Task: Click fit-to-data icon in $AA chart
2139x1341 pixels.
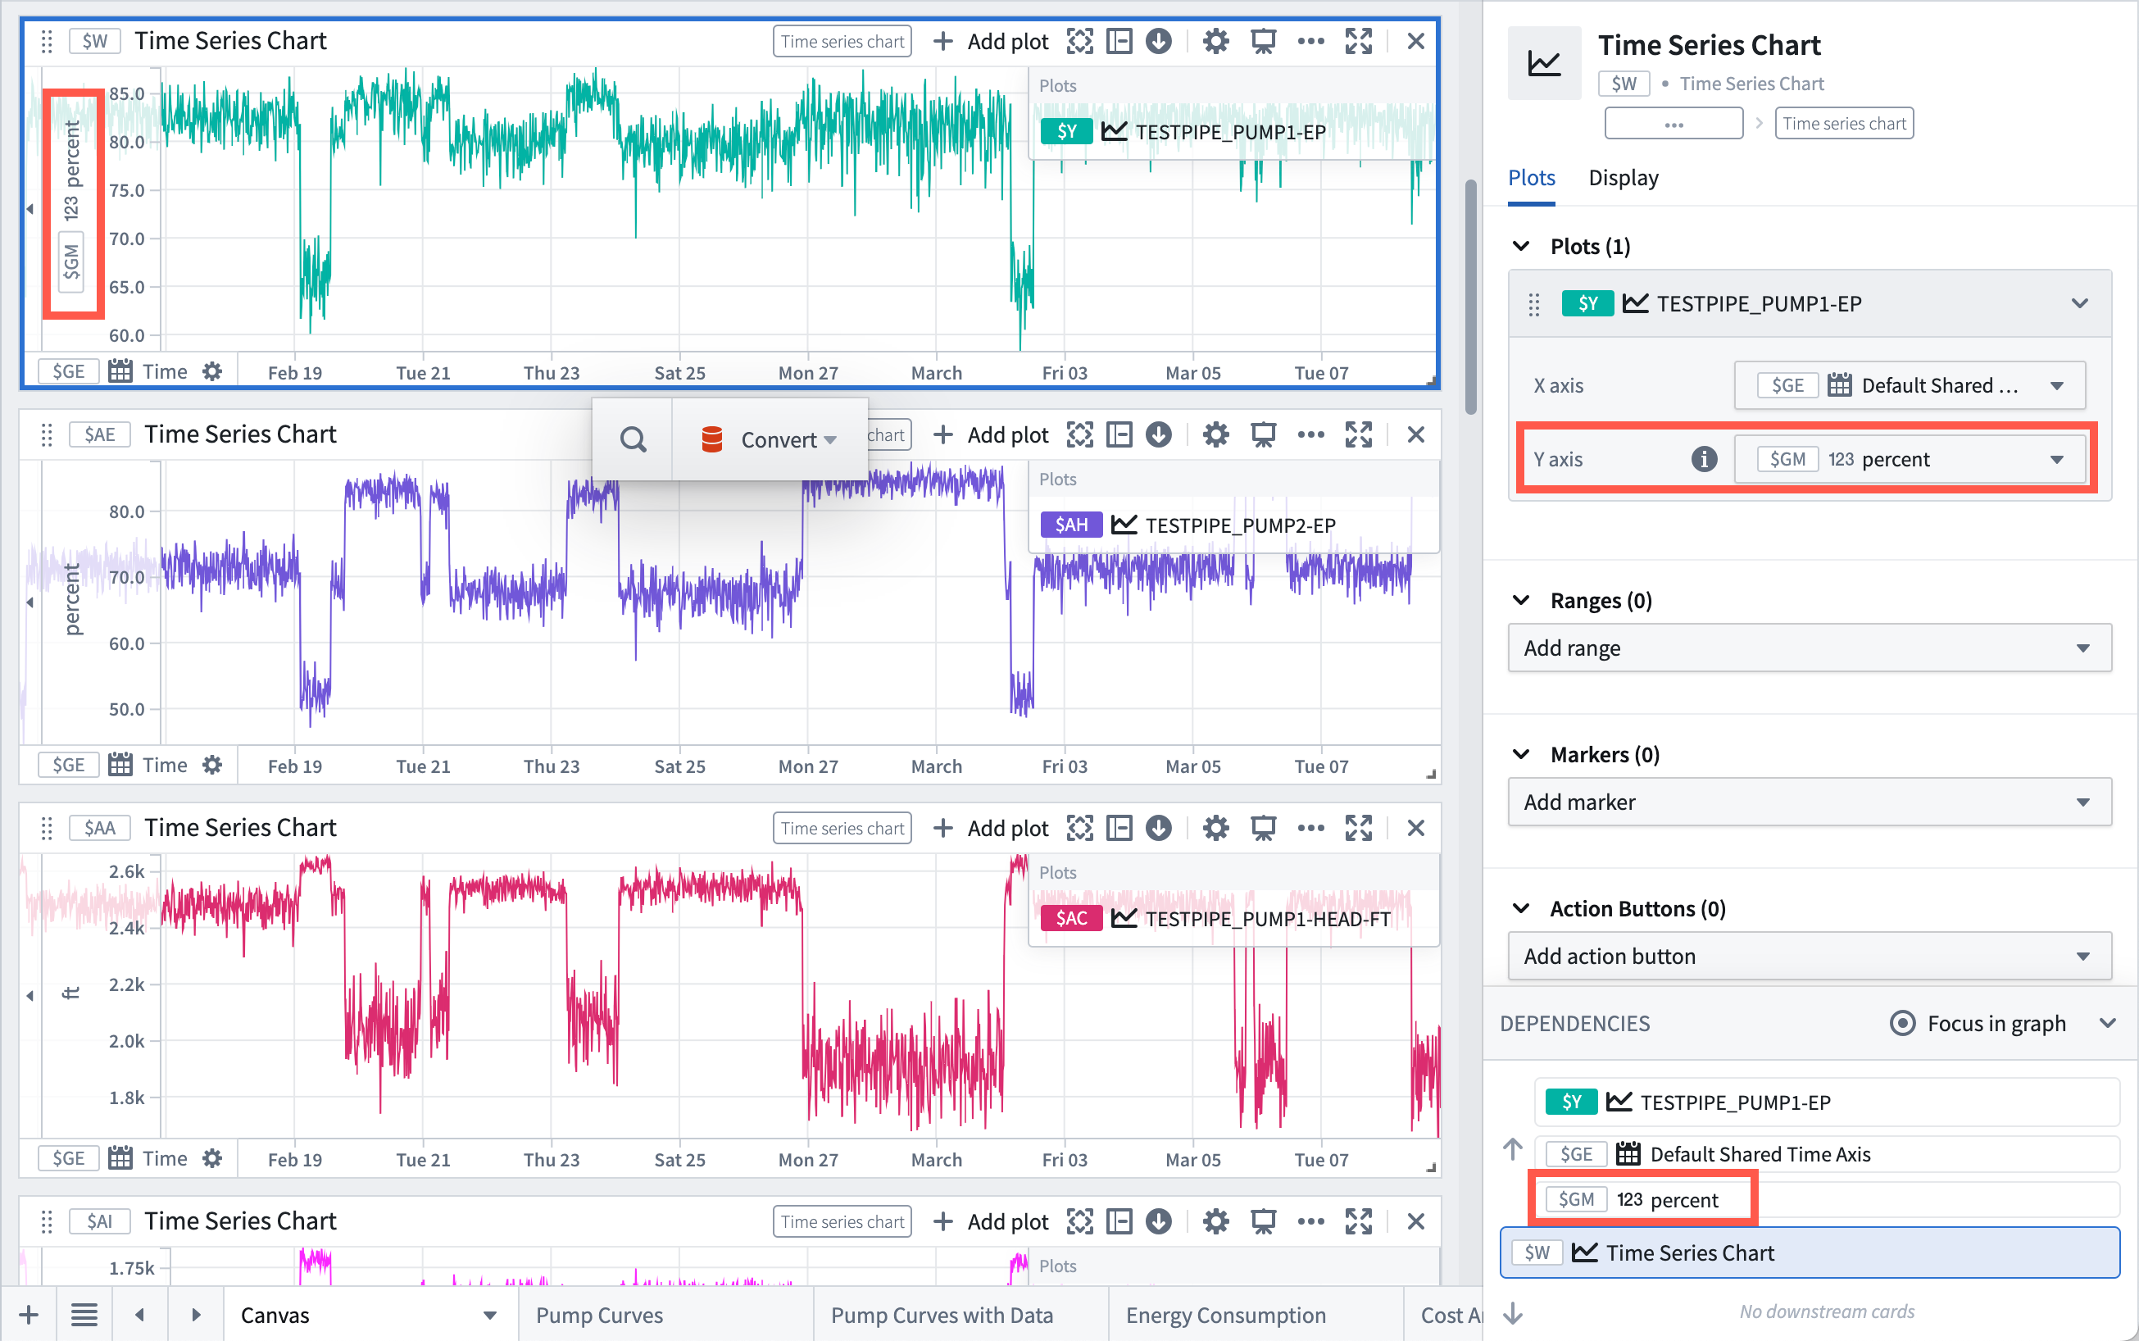Action: pyautogui.click(x=1079, y=829)
